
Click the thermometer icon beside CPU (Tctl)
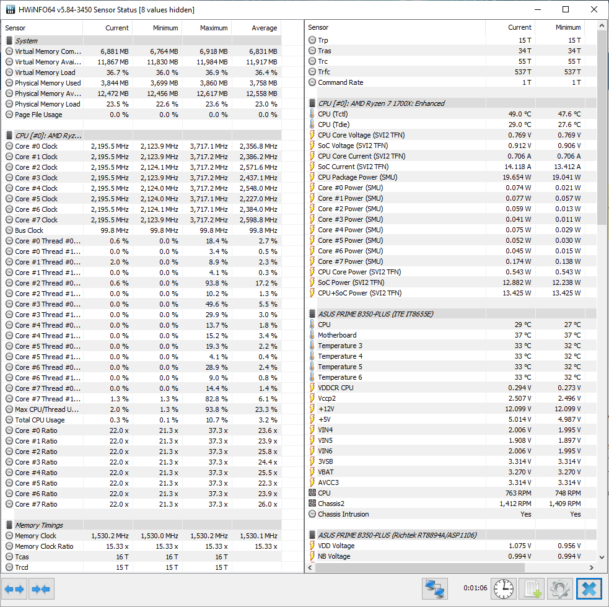pyautogui.click(x=312, y=113)
